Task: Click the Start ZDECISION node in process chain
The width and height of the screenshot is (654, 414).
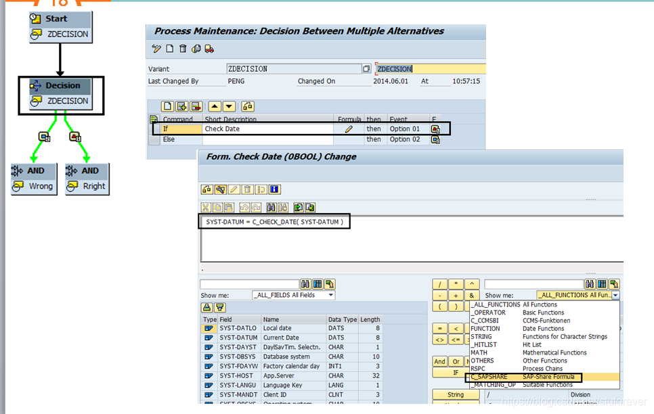Action: 60,26
